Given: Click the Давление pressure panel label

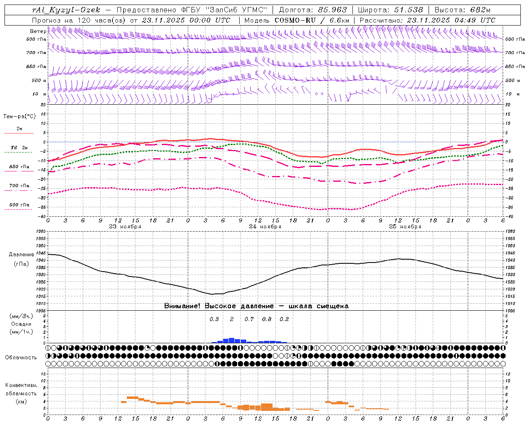Looking at the screenshot, I should [21, 255].
